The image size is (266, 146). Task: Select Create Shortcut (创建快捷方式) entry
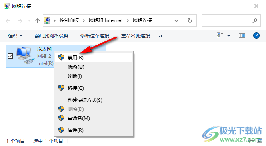94,100
